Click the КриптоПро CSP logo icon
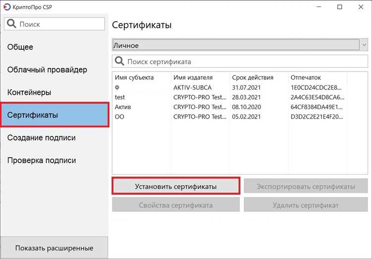Image resolution: width=372 pixels, height=259 pixels. (x=6, y=7)
